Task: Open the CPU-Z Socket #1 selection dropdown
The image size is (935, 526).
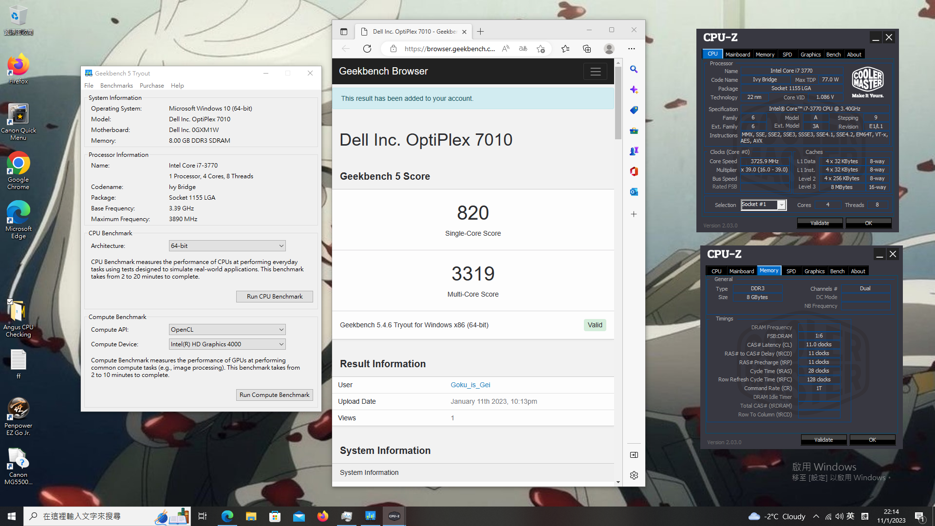Action: [x=763, y=205]
